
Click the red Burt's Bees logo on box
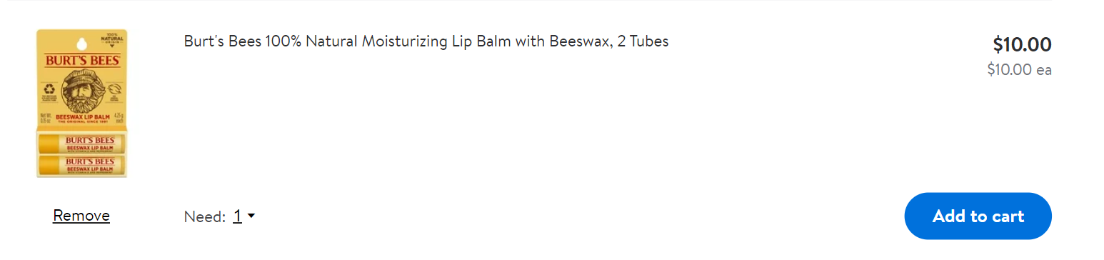[x=81, y=61]
